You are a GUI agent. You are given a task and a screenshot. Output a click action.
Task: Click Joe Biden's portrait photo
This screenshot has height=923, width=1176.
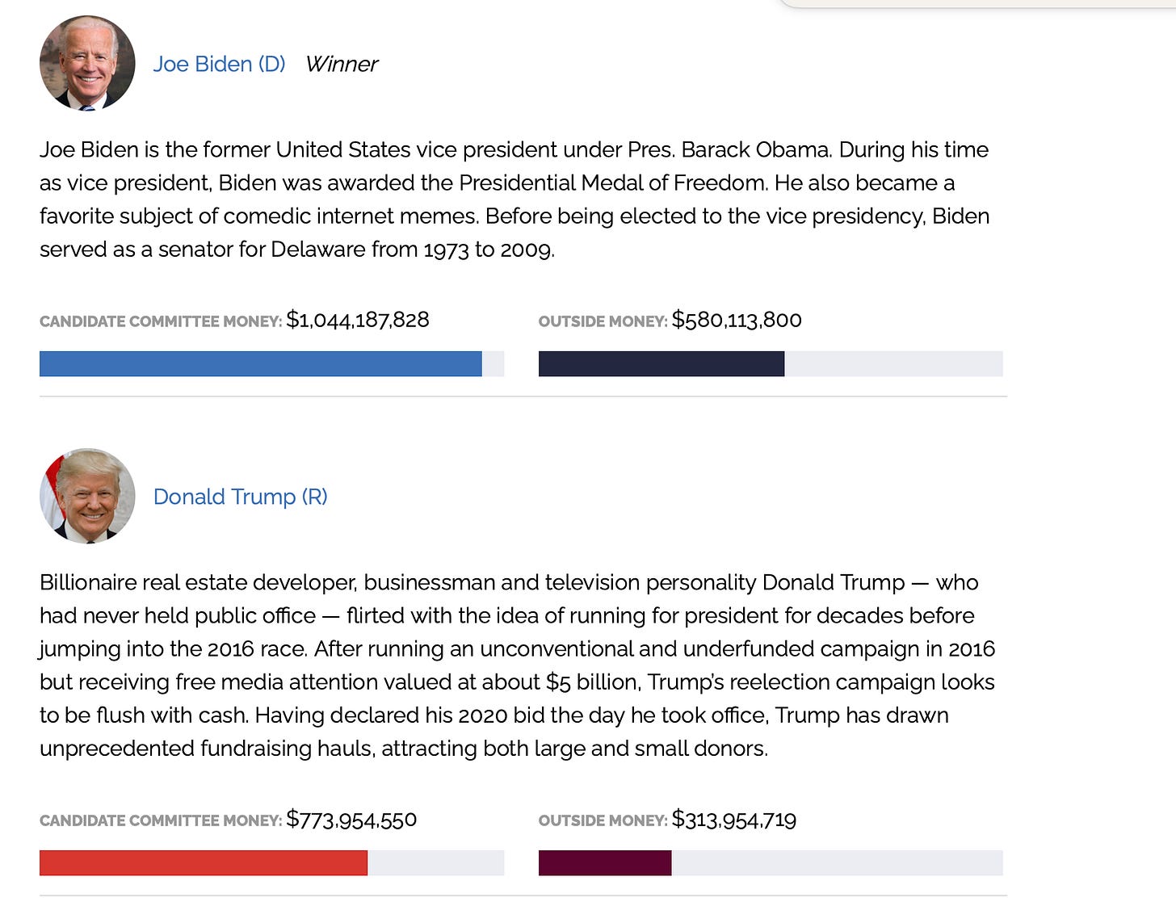coord(87,63)
